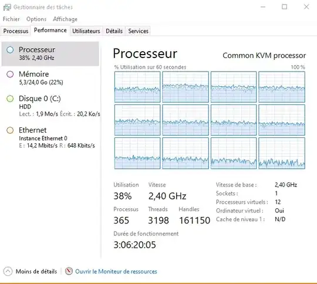Click the Mémoire purple circle icon

10,74
